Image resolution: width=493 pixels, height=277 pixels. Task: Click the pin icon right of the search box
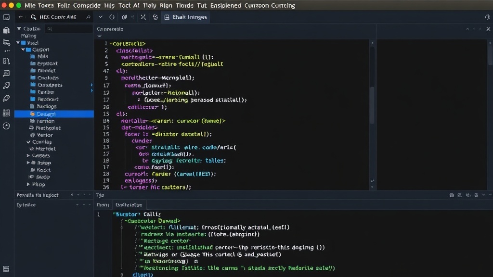tap(89, 17)
